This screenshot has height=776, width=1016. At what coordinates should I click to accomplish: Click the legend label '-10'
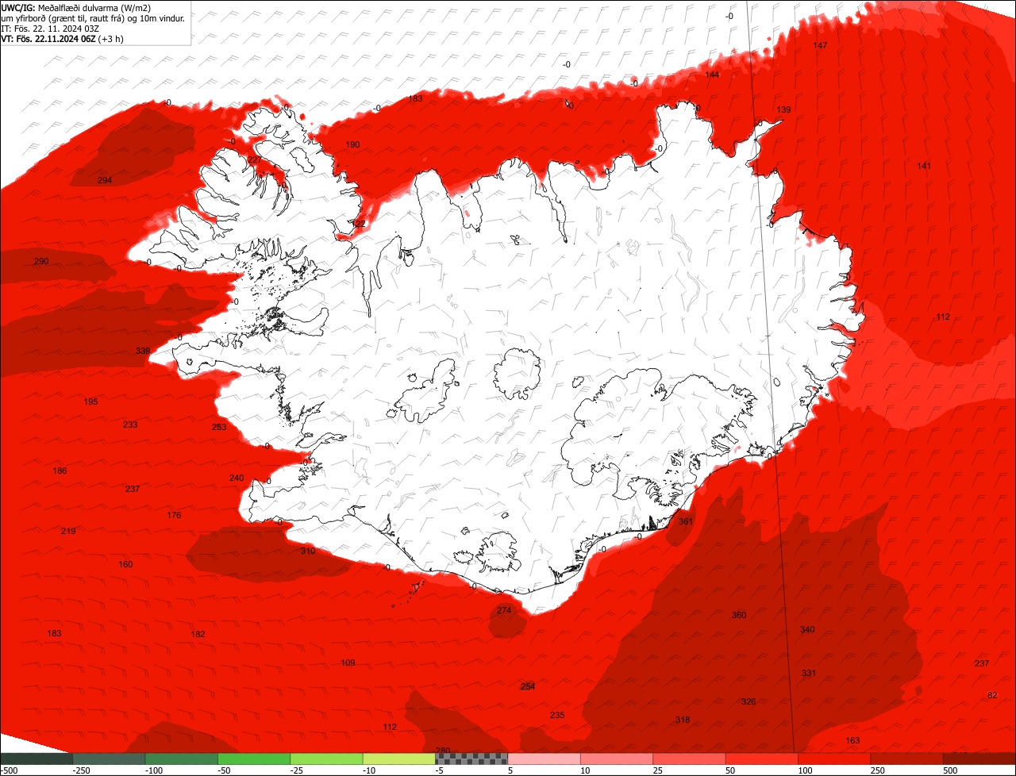pyautogui.click(x=370, y=770)
